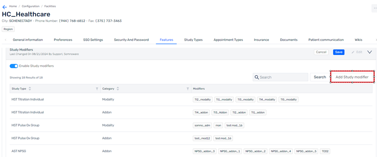The width and height of the screenshot is (377, 157).
Task: Open Facilities breadcrumb link
Action: (x=50, y=6)
